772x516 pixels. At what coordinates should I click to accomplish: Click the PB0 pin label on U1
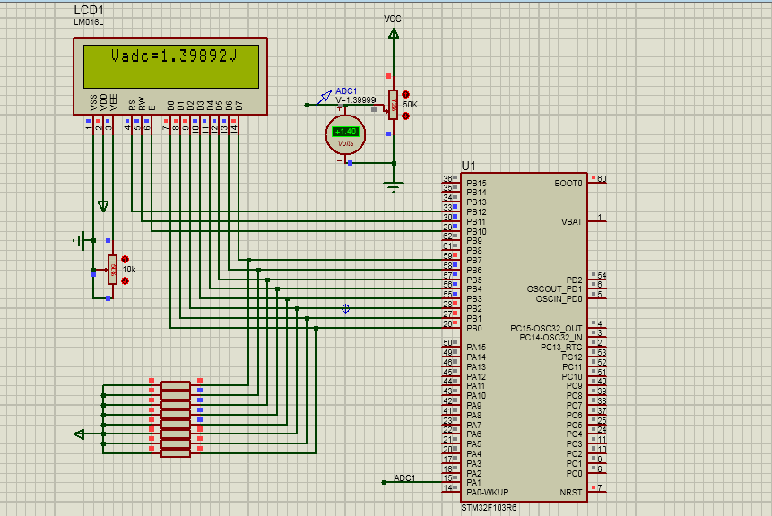474,328
